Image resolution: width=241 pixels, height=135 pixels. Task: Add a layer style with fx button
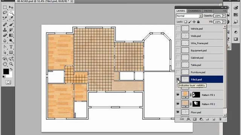[x=188, y=119]
